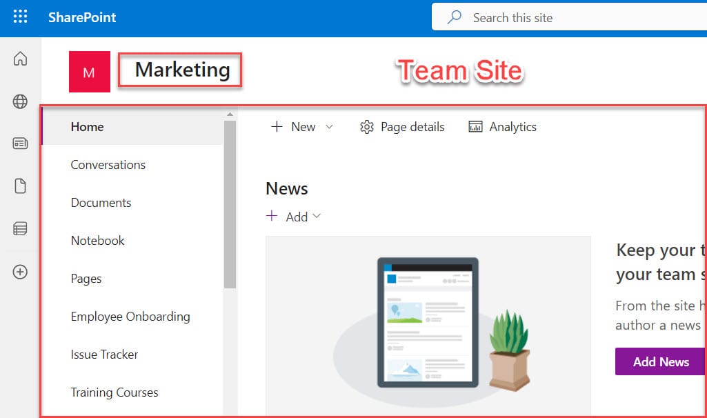Click the Add News button

pos(661,361)
